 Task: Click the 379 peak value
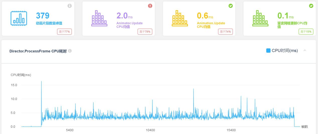pos(43,16)
